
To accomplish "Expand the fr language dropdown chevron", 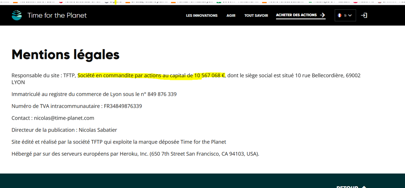I will (x=350, y=15).
